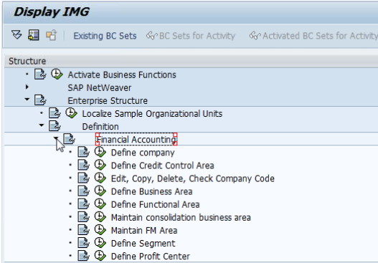Open documentation icon beside Define Segment
Screen dimensions: 378x263
coord(84,243)
